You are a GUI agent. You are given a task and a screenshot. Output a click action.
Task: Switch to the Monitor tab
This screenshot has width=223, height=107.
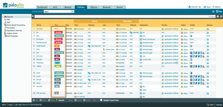[x=68, y=7]
